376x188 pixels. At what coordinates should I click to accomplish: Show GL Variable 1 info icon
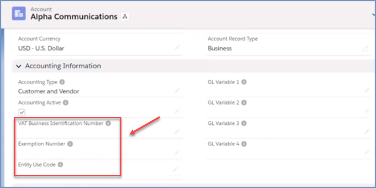click(x=244, y=82)
